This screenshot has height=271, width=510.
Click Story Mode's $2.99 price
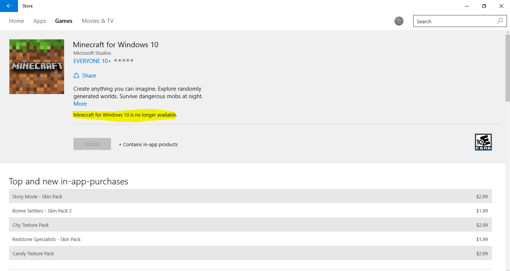(482, 196)
